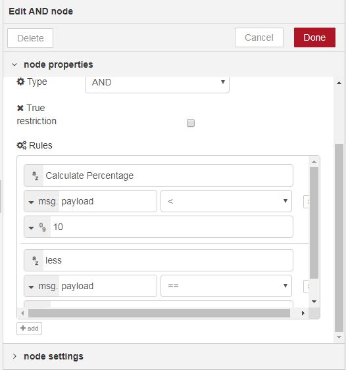Screen dimensions: 346x370
Task: Click the number type icon beside value 10
Action: pyautogui.click(x=42, y=227)
